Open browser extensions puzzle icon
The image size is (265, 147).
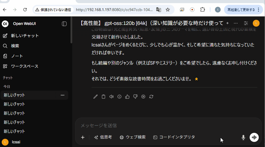pyautogui.click(x=202, y=10)
